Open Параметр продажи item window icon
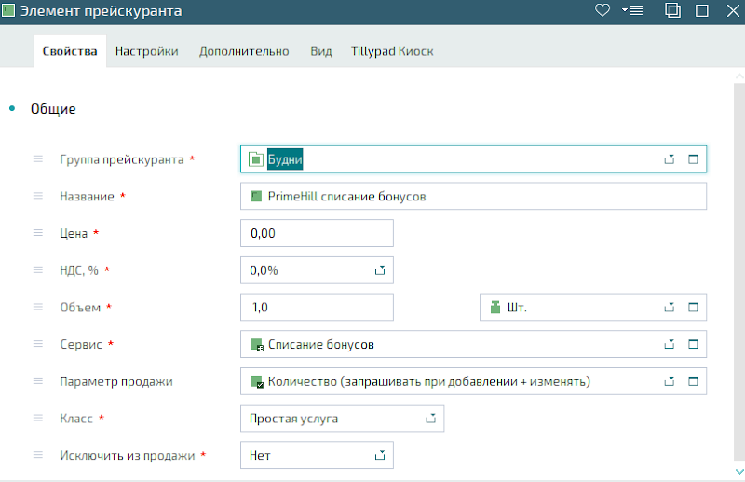This screenshot has width=745, height=482. click(x=693, y=381)
